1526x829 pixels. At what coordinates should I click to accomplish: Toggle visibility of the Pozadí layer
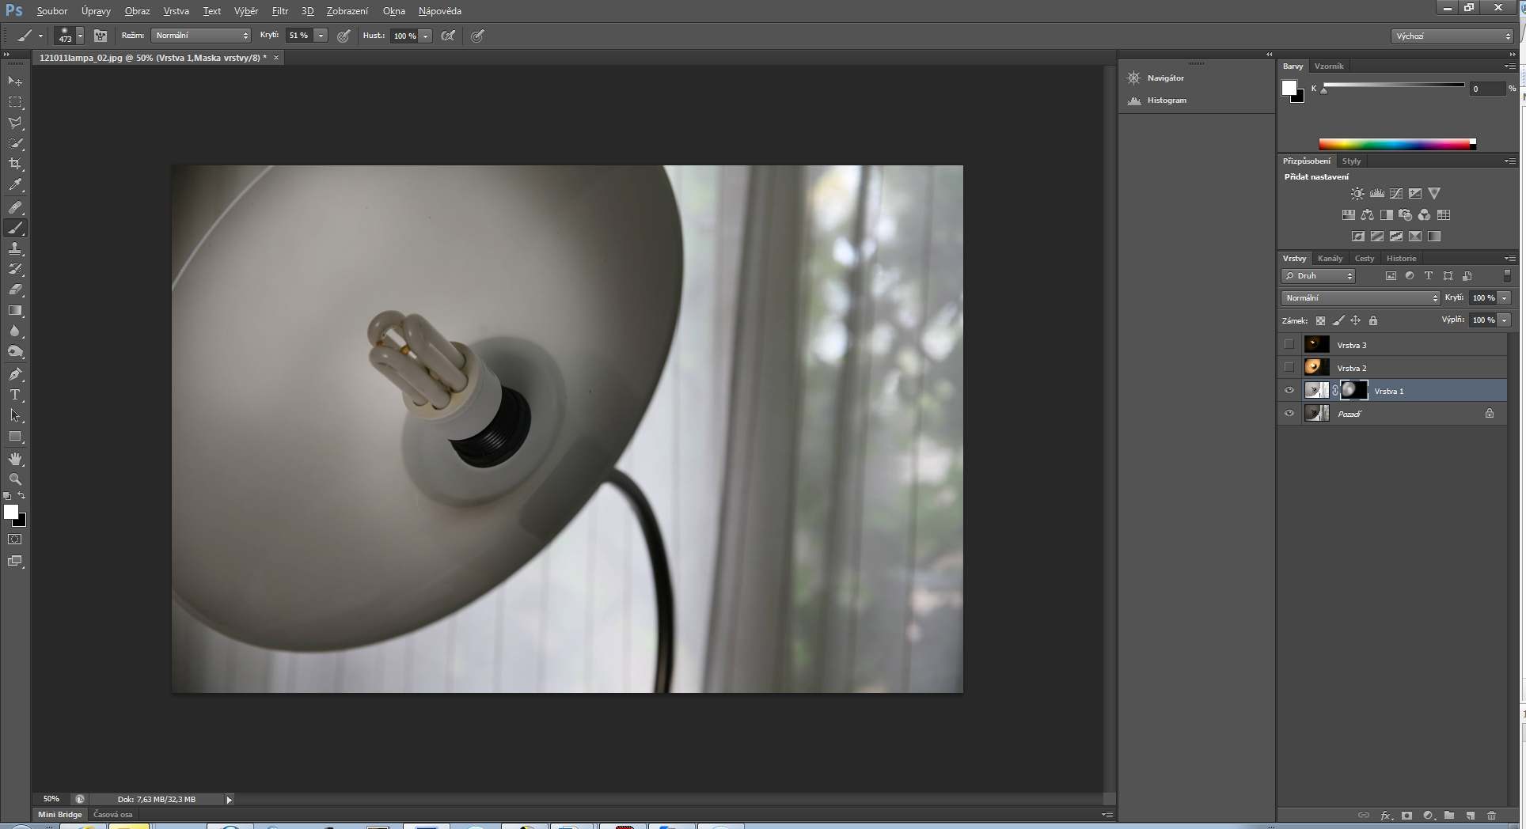tap(1289, 414)
